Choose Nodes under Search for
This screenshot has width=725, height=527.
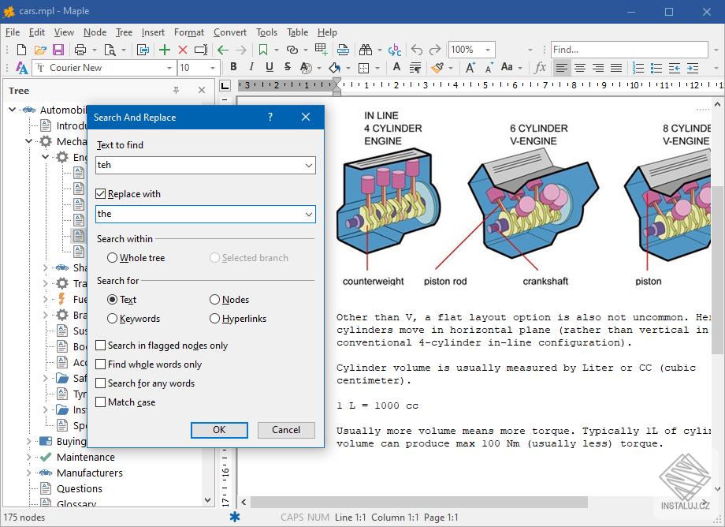click(214, 300)
